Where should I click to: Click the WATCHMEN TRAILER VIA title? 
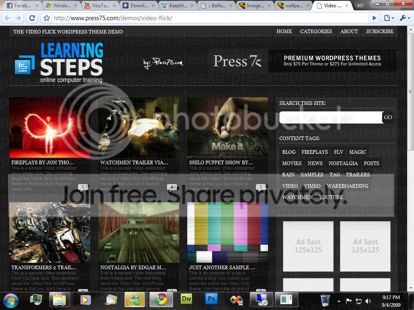point(134,163)
